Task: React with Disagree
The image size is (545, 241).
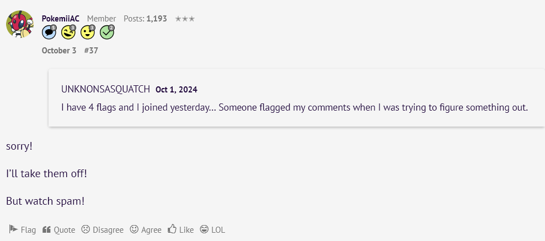Action: click(x=102, y=229)
